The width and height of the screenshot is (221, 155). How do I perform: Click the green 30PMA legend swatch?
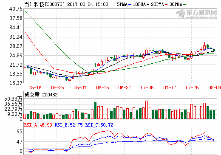click(184, 5)
